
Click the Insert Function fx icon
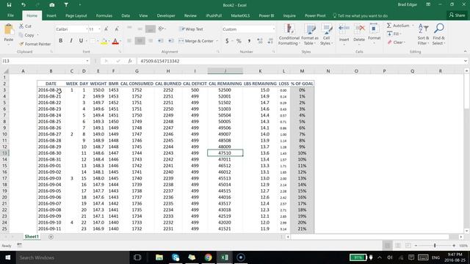130,61
